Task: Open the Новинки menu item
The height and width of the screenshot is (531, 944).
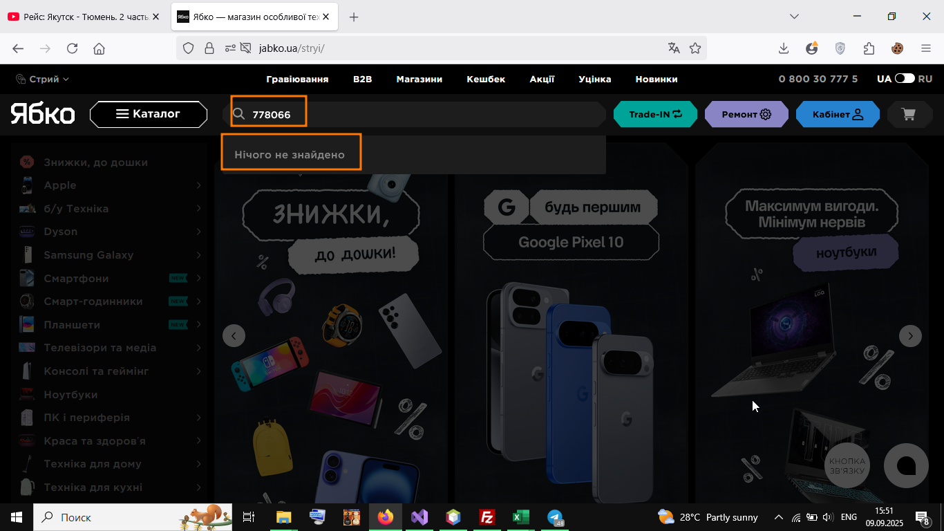Action: (x=657, y=79)
